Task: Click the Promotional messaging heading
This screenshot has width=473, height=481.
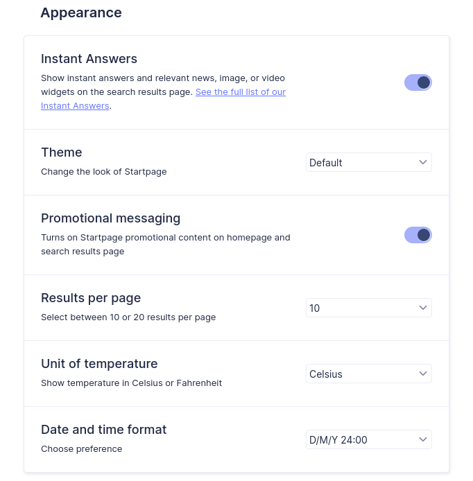Action: pyautogui.click(x=110, y=218)
